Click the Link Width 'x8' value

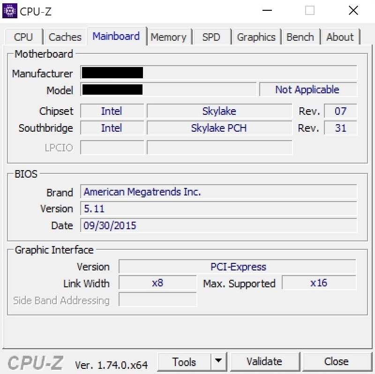coord(158,283)
